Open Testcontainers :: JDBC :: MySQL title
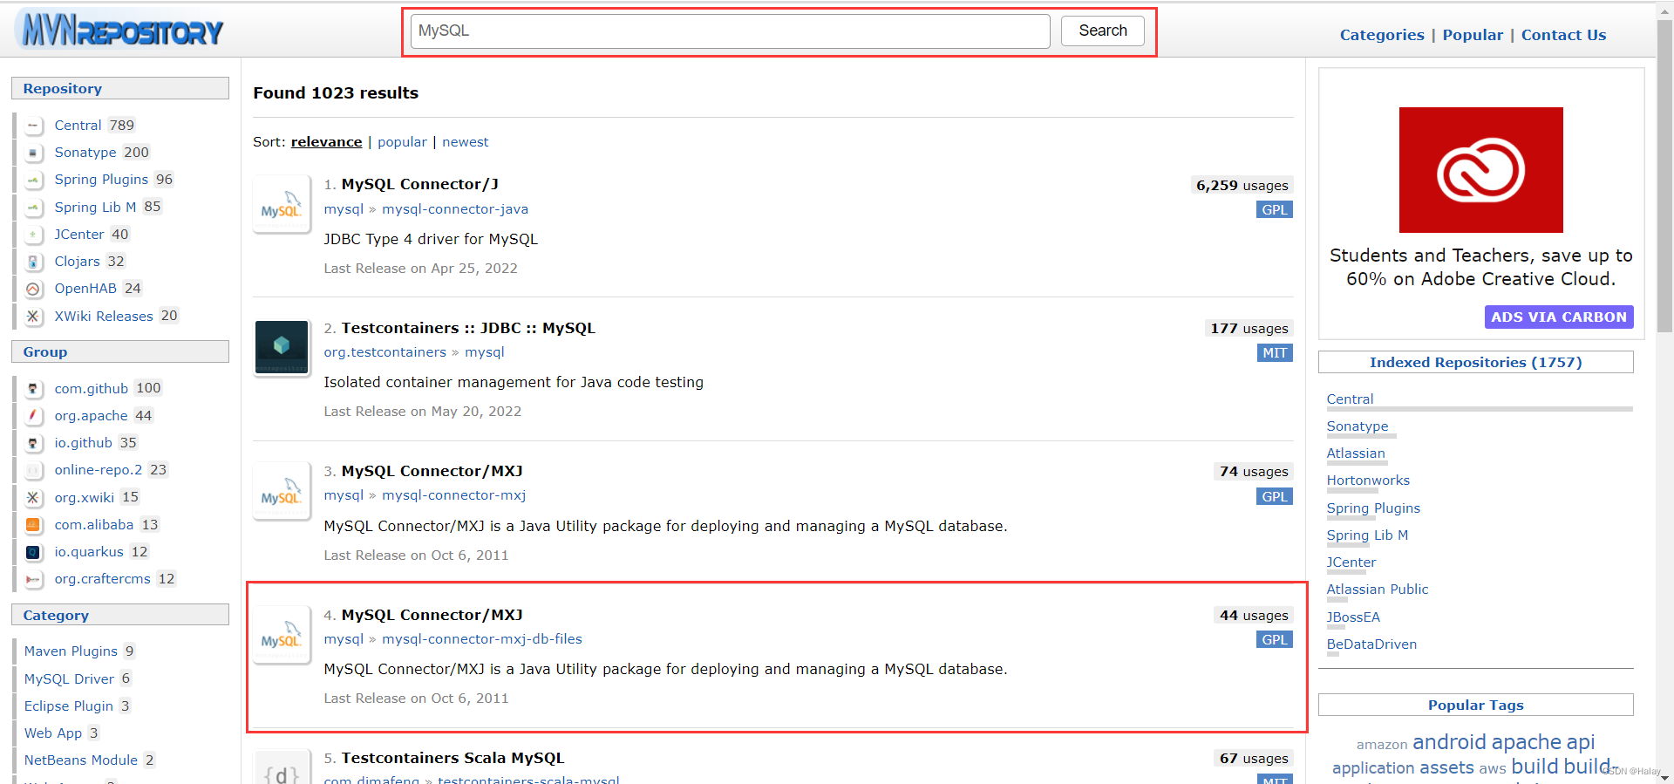Screen dimensions: 1674x784 point(468,328)
